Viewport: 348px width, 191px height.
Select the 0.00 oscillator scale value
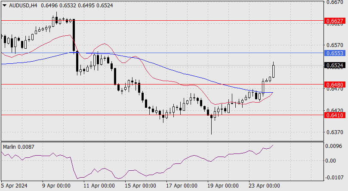coord(331,160)
